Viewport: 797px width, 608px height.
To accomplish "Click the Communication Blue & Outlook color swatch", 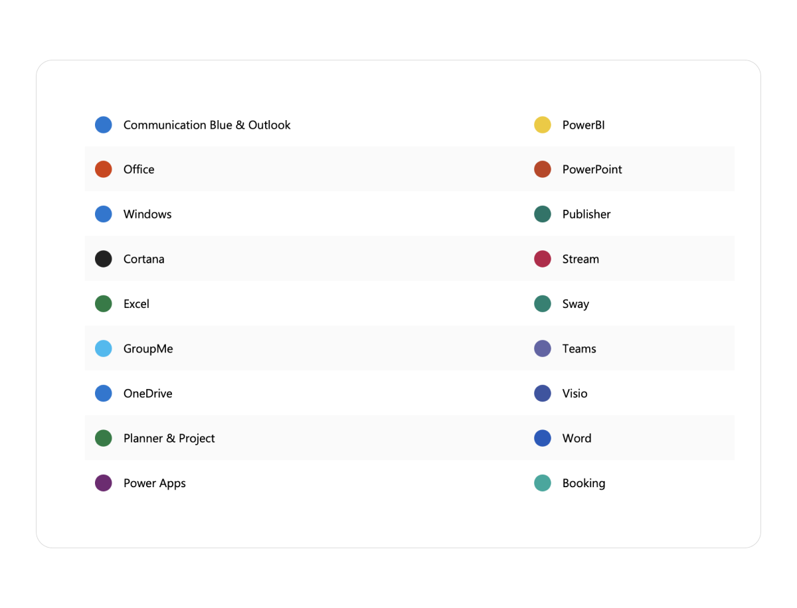I will coord(104,125).
